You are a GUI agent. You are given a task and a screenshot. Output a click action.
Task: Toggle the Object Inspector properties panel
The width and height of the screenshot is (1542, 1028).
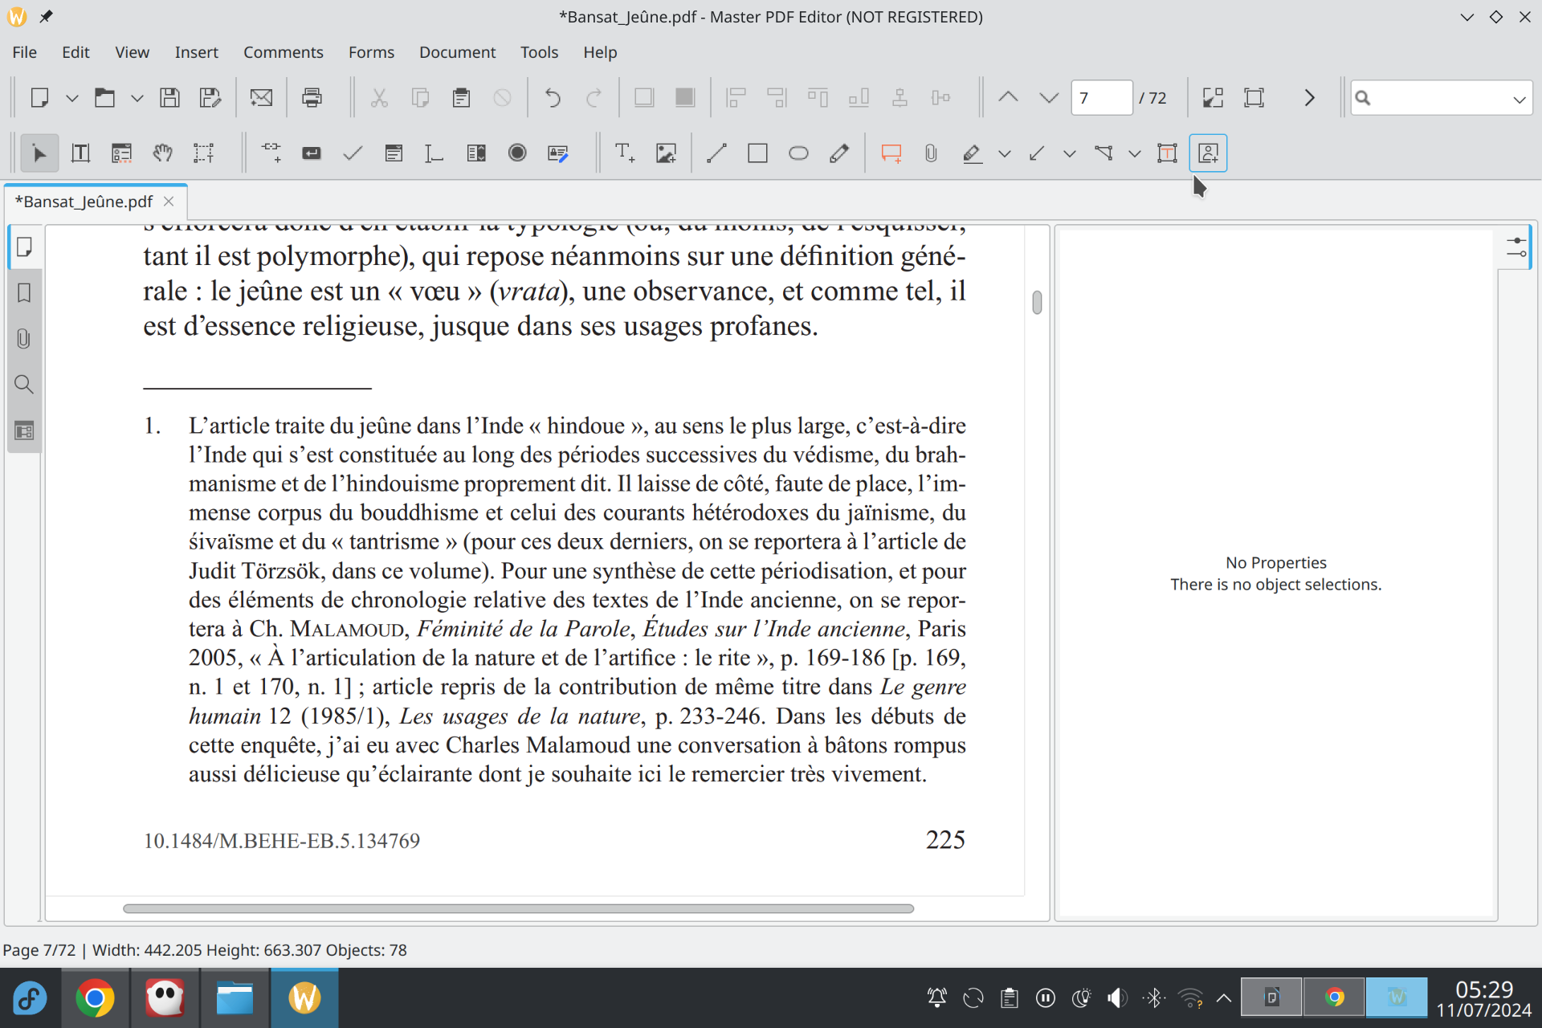[x=1516, y=247]
